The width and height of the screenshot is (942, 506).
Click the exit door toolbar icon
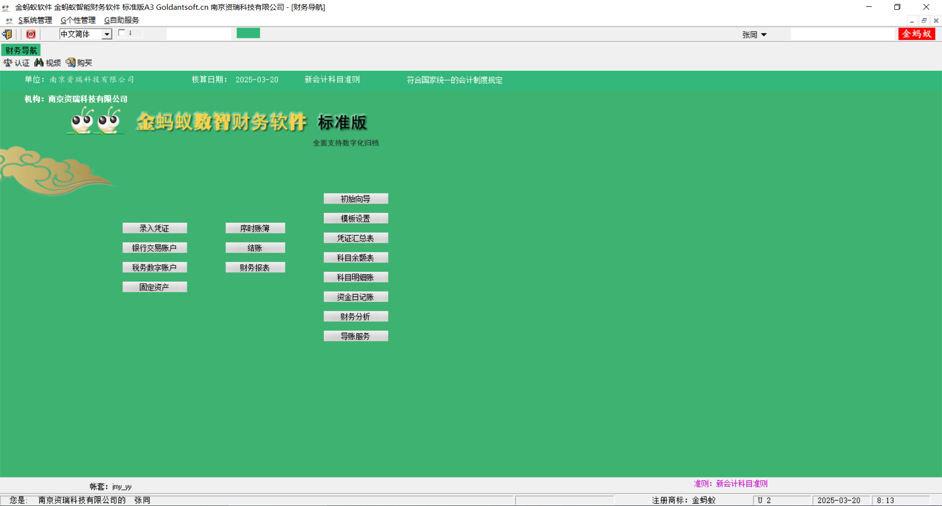(x=7, y=34)
